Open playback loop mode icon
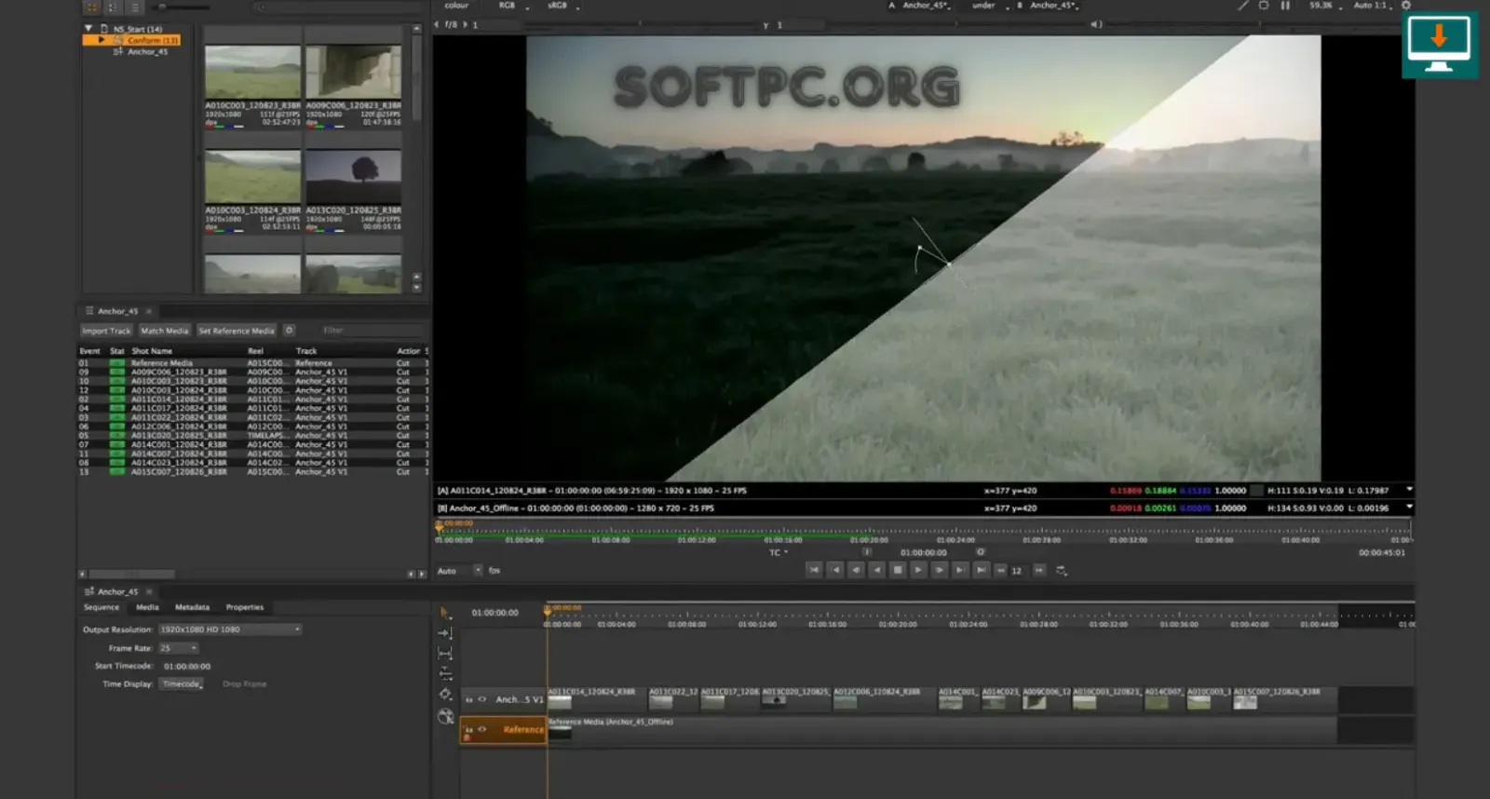The height and width of the screenshot is (799, 1490). point(1061,570)
